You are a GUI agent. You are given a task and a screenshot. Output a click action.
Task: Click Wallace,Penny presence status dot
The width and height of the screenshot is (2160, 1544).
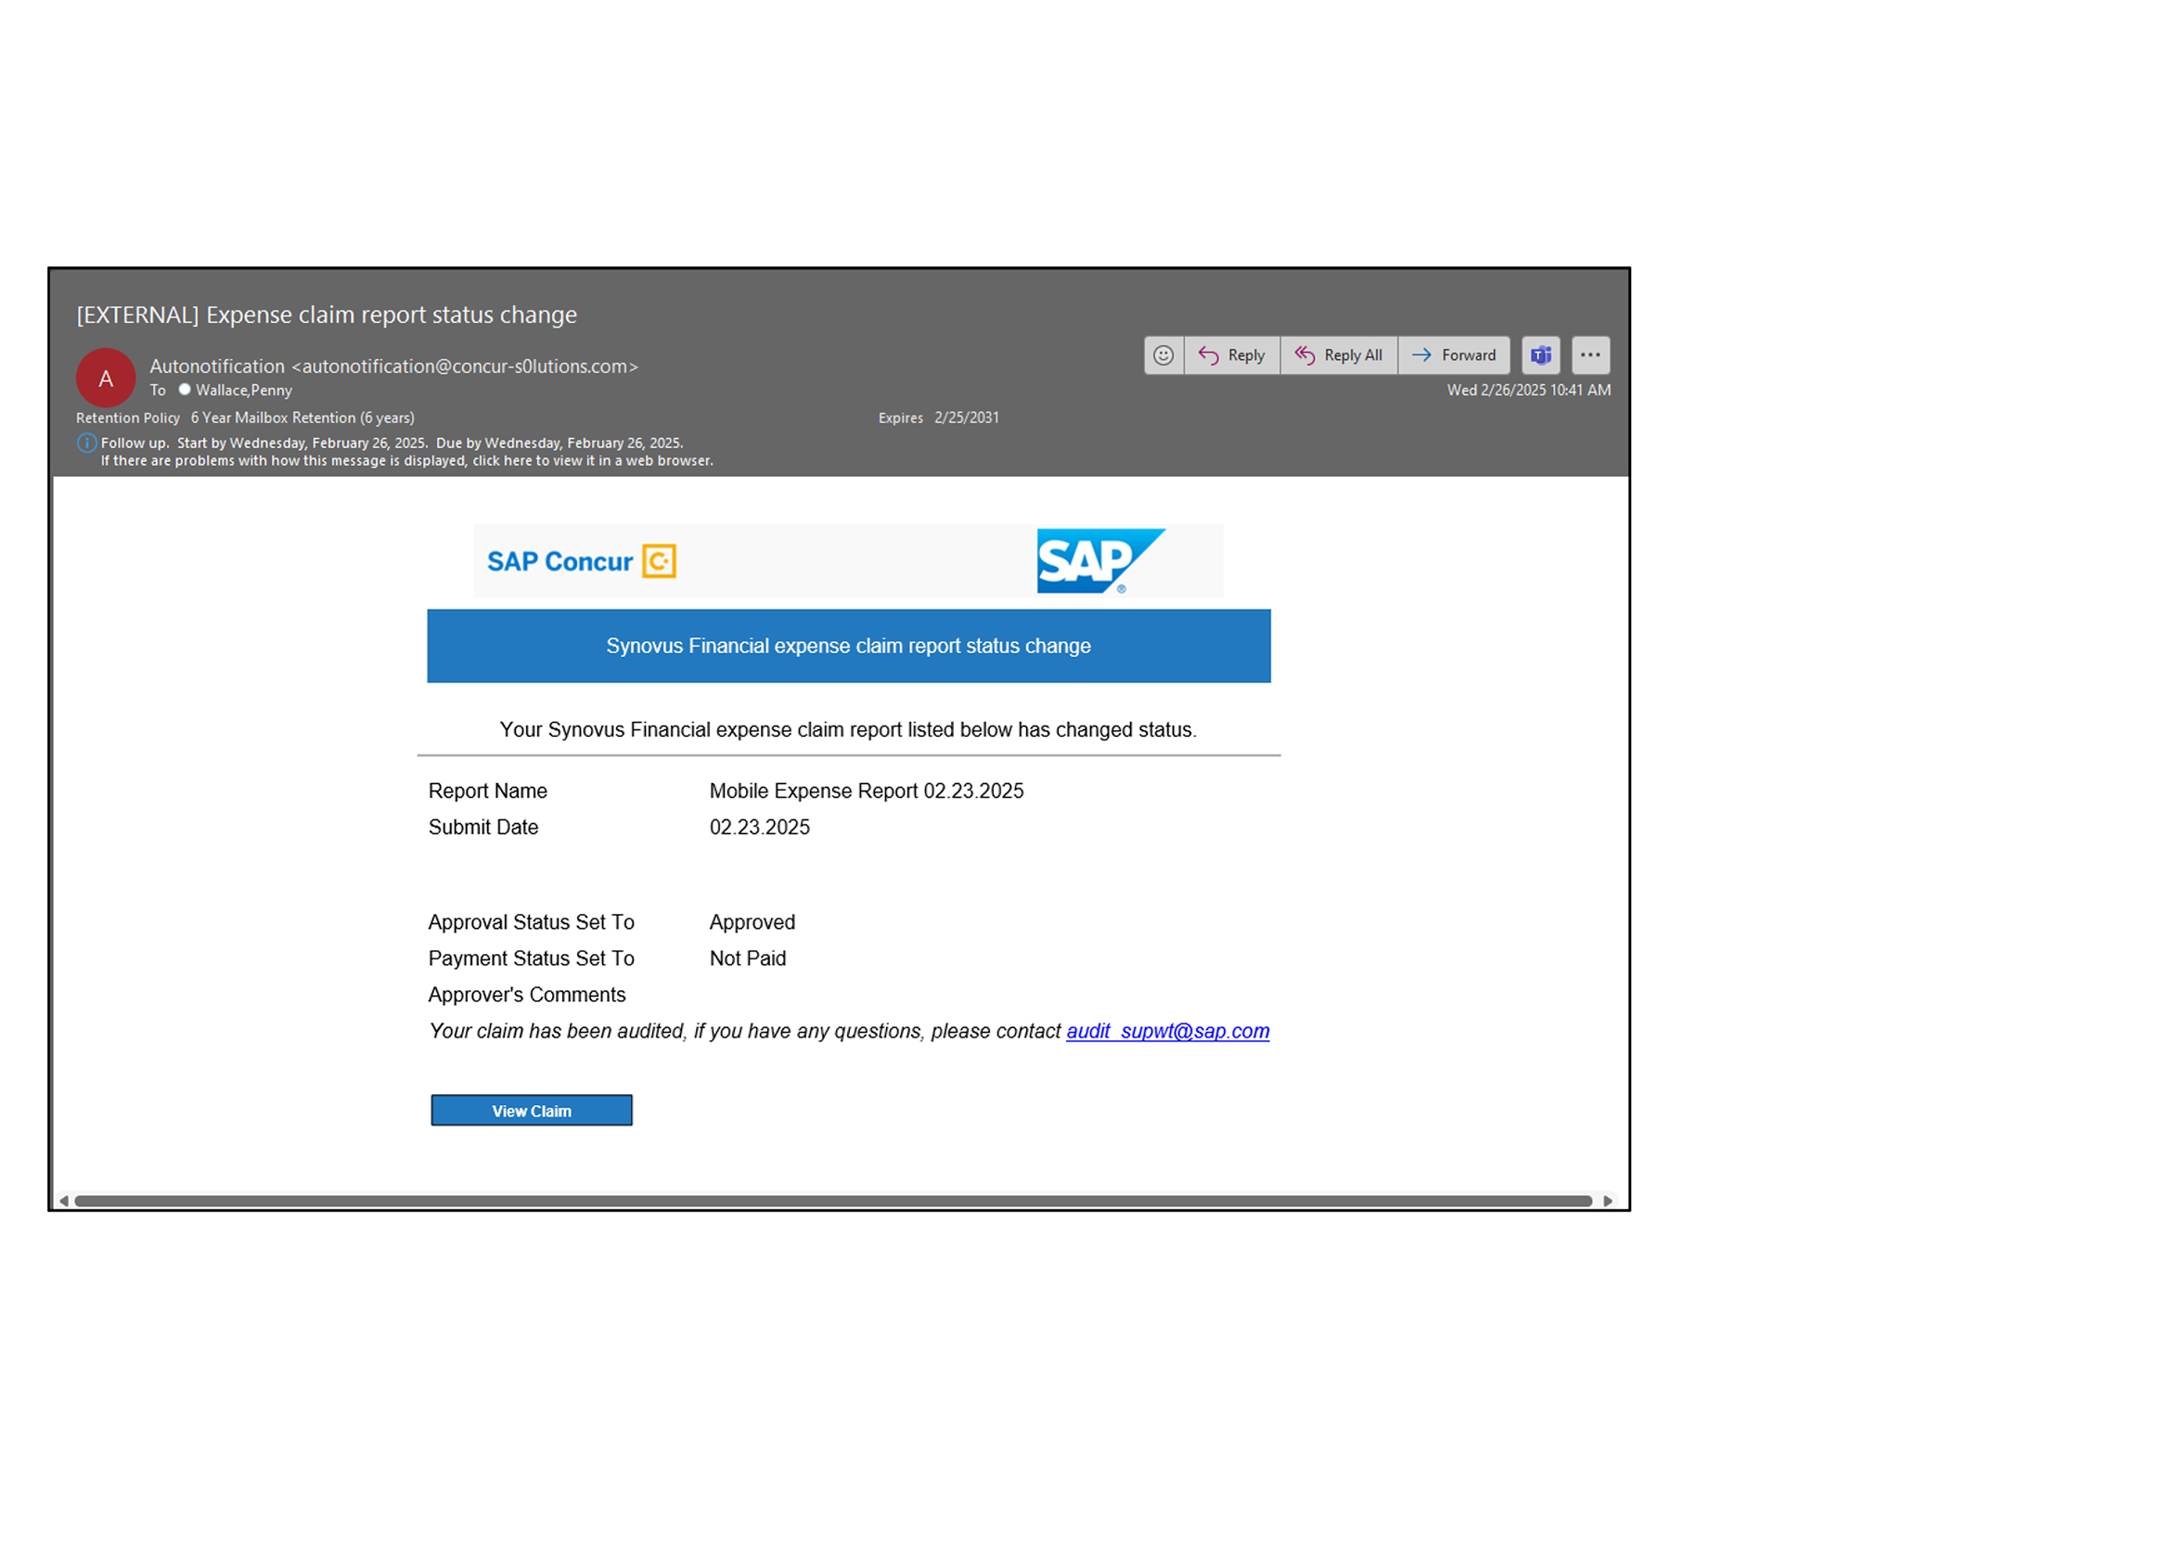[185, 390]
